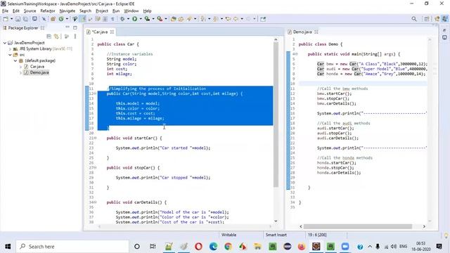The height and width of the screenshot is (253, 450).
Task: Toggle Link with Editor in Package Explorer
Action: [56, 37]
